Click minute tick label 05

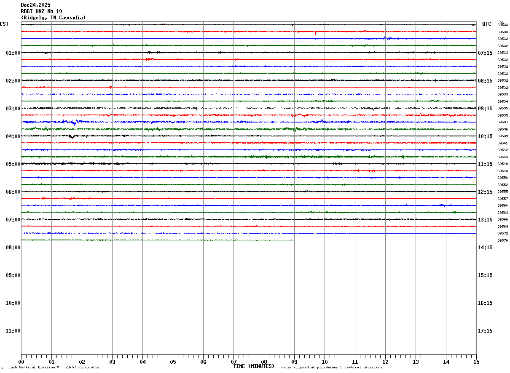click(173, 362)
